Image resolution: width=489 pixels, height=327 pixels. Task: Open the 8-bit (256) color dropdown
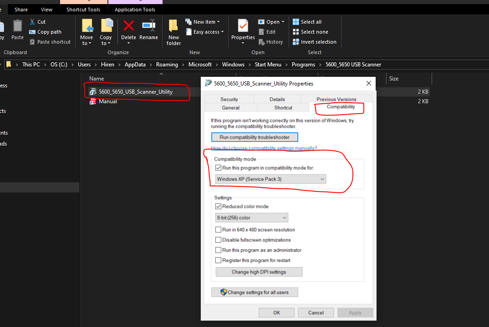(x=252, y=218)
